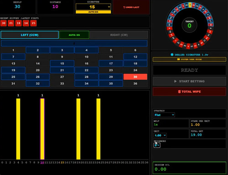The width and height of the screenshot is (228, 175).
Task: Click history chip 30 in recent history
Action: 4,23
